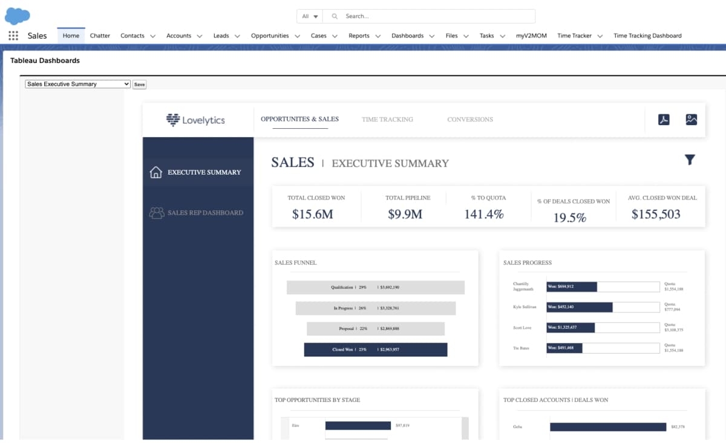
Task: Click the Top Opportunities scrollbar
Action: click(x=465, y=428)
